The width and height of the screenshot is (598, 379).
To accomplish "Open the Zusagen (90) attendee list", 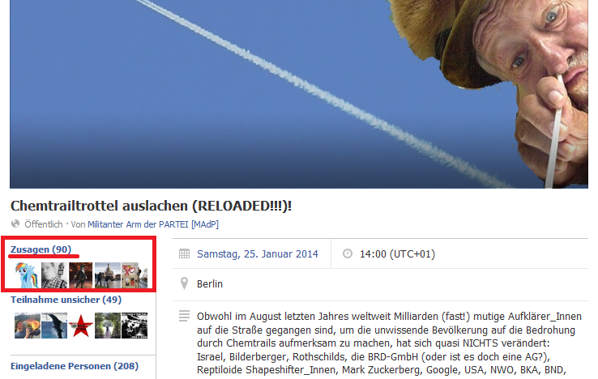I will coord(41,249).
